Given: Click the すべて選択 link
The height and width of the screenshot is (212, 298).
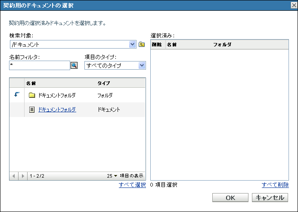Looking at the screenshot, I should [x=132, y=184].
